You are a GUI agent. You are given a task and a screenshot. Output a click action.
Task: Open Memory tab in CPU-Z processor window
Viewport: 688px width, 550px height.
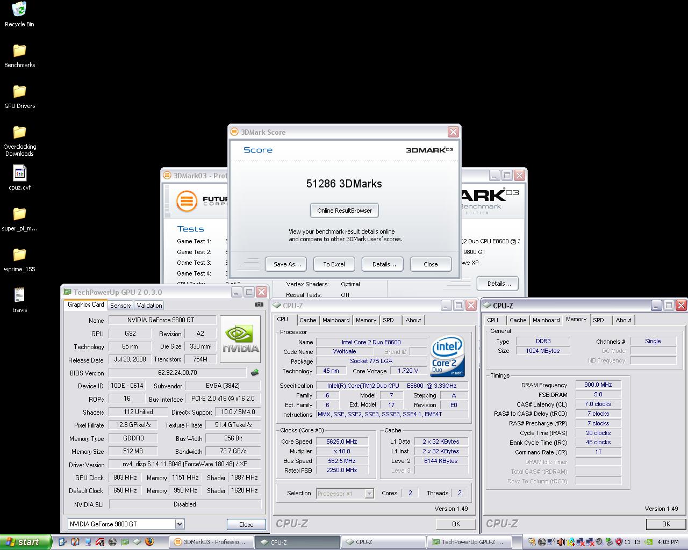(x=366, y=320)
